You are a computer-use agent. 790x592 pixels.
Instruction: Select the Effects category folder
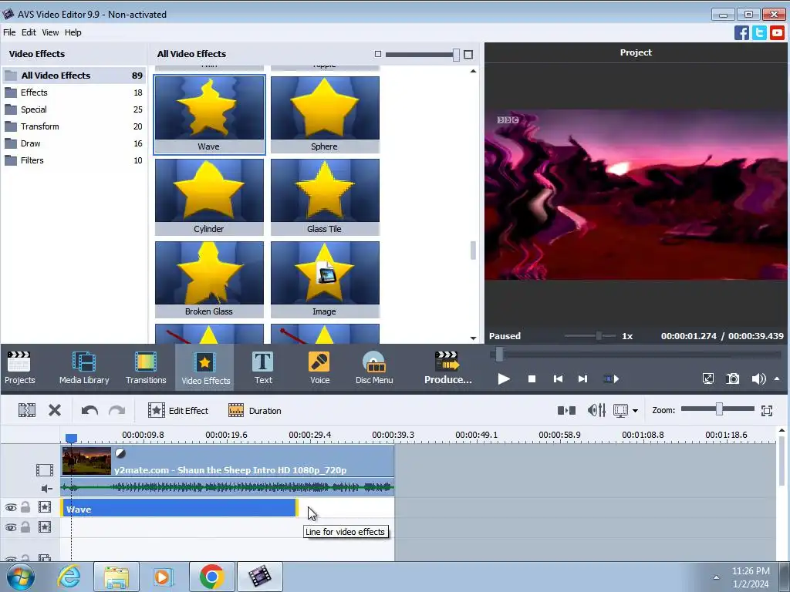[74, 92]
